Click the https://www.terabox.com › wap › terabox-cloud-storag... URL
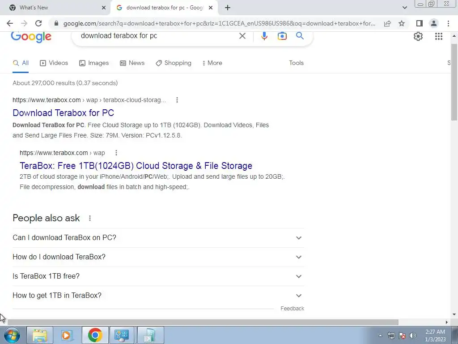The image size is (458, 344). [x=89, y=100]
